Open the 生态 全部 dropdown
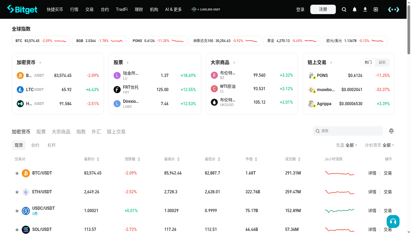Screen dimensions: 411x235 (347, 145)
